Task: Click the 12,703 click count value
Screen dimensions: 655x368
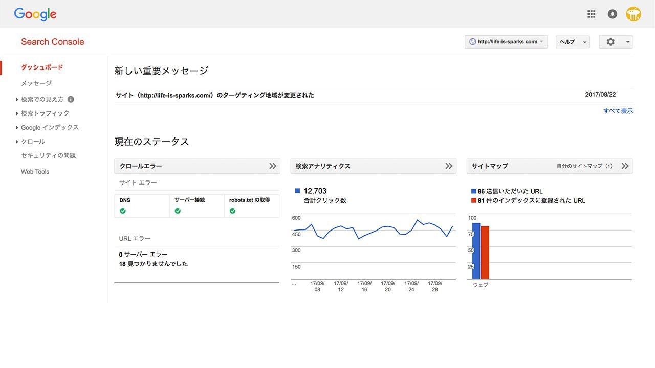Action: [315, 191]
